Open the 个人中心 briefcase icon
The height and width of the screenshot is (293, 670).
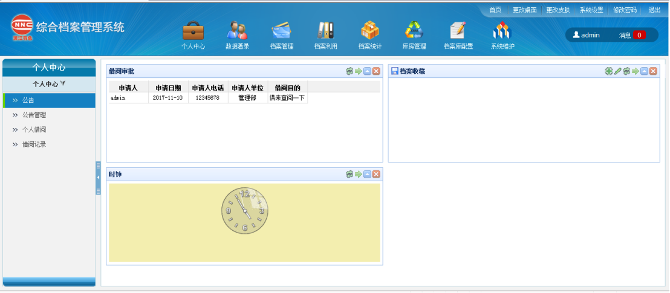[x=193, y=30]
